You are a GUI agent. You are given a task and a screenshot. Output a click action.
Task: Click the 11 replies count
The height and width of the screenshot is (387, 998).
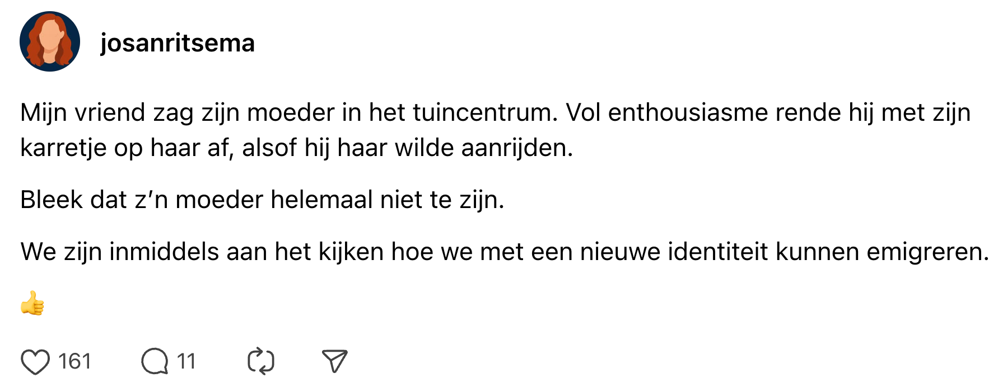pyautogui.click(x=186, y=361)
